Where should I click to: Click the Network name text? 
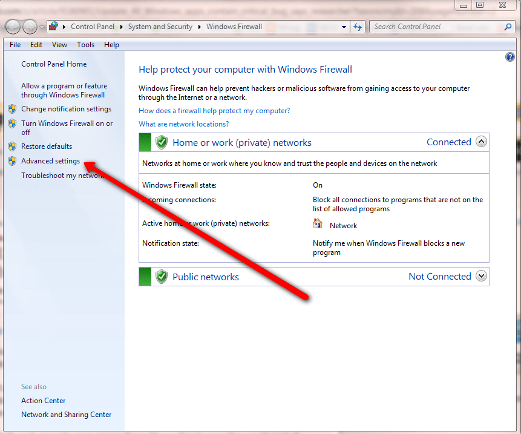[x=343, y=226]
